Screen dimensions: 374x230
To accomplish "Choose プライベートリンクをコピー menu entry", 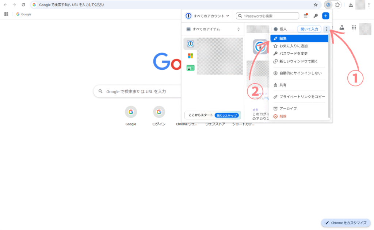I will [299, 97].
